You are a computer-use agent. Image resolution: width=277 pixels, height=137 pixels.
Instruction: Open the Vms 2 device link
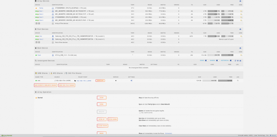tap(41, 39)
